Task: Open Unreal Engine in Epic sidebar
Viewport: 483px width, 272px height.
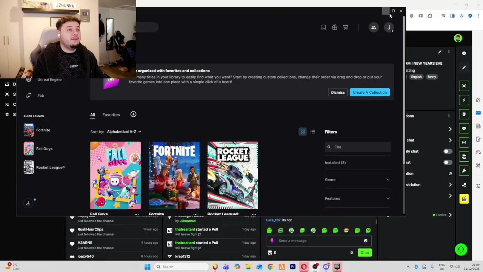Action: pos(49,80)
